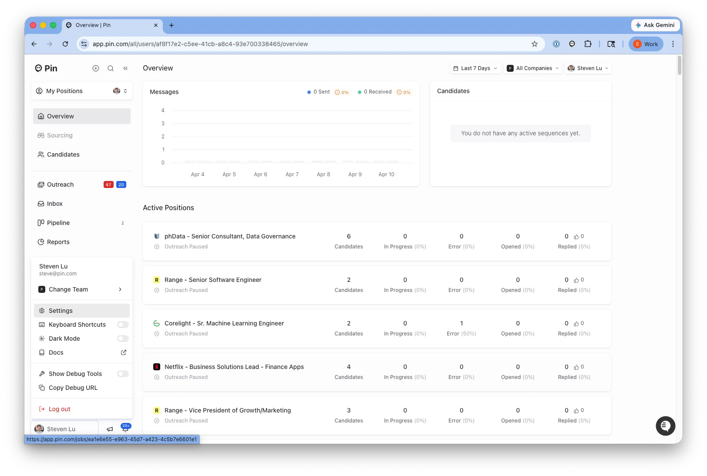Bookmark this page with the star icon
The height and width of the screenshot is (476, 707).
click(535, 44)
